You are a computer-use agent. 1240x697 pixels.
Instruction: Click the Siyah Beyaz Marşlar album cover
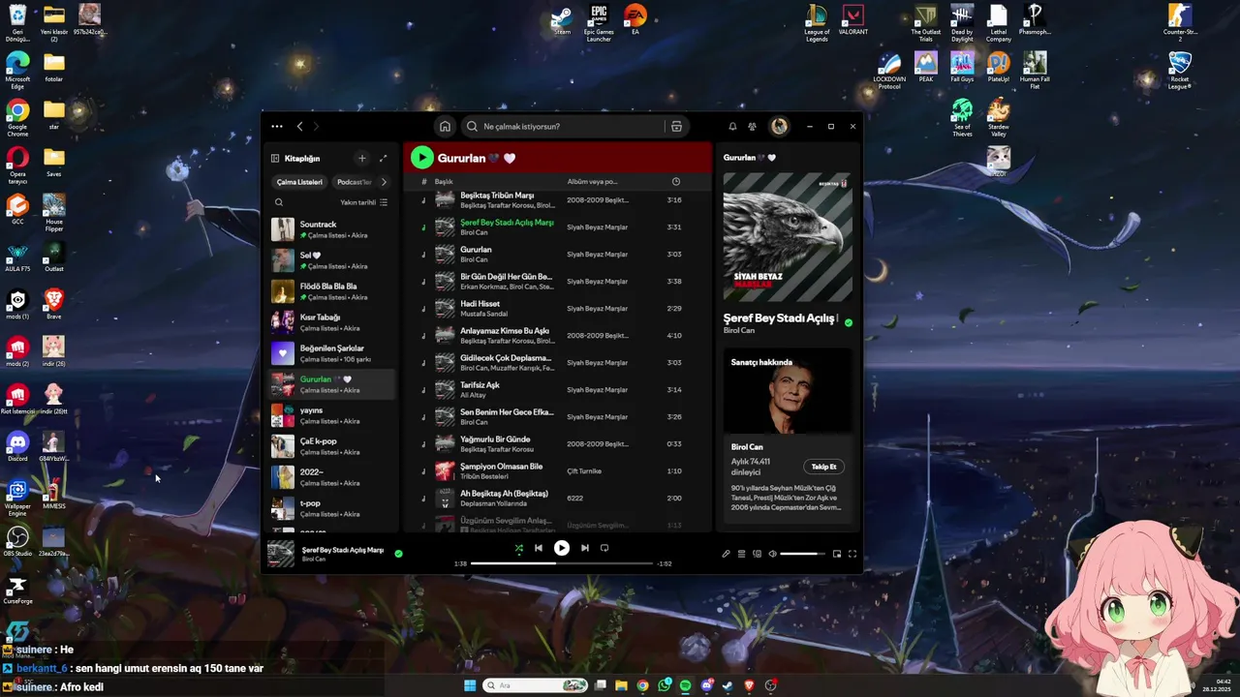[788, 237]
